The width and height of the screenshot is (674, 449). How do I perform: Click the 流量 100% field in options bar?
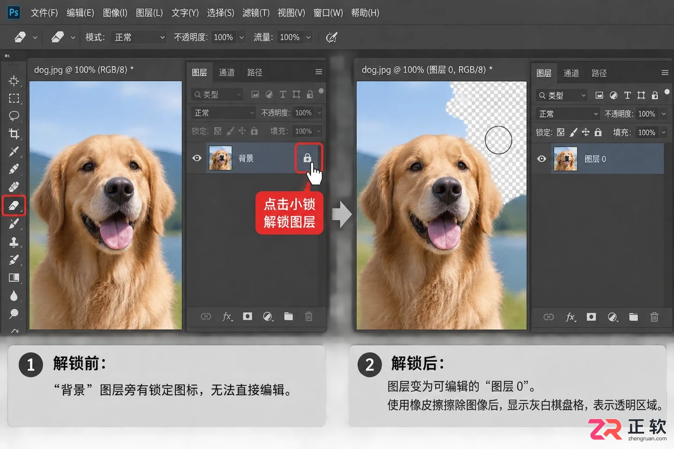[290, 37]
